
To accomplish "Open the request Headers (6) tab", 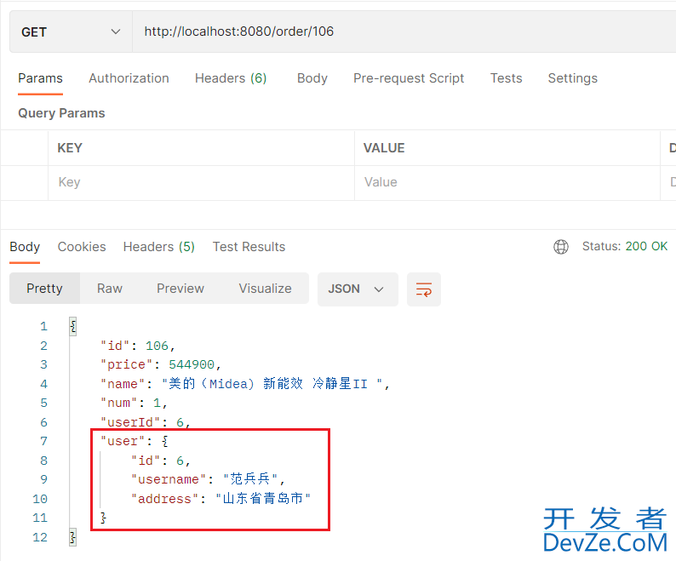I will [231, 78].
